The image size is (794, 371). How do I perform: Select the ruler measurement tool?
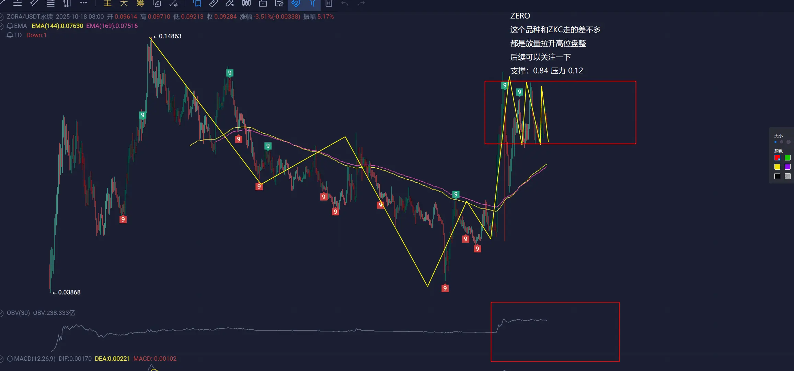[x=214, y=3]
